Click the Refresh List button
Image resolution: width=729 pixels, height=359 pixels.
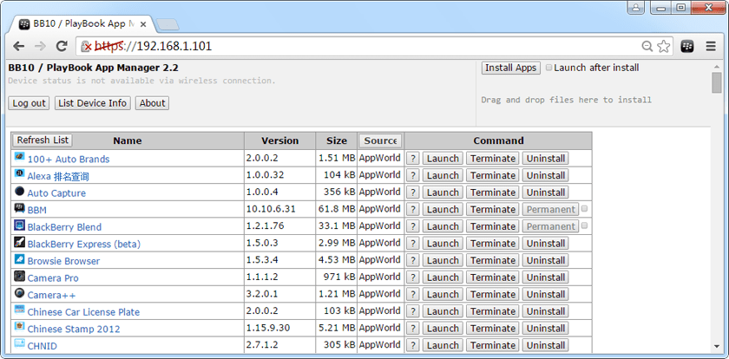tap(43, 140)
